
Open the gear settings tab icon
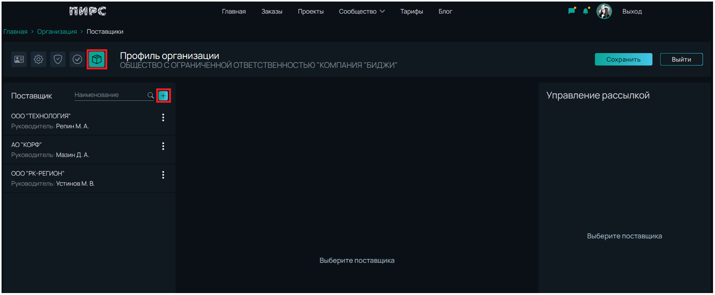coord(38,59)
